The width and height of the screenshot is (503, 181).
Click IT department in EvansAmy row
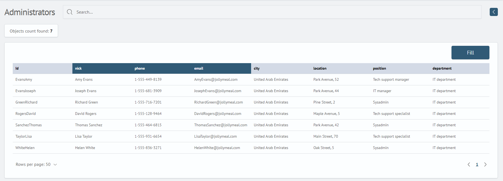(x=444, y=79)
